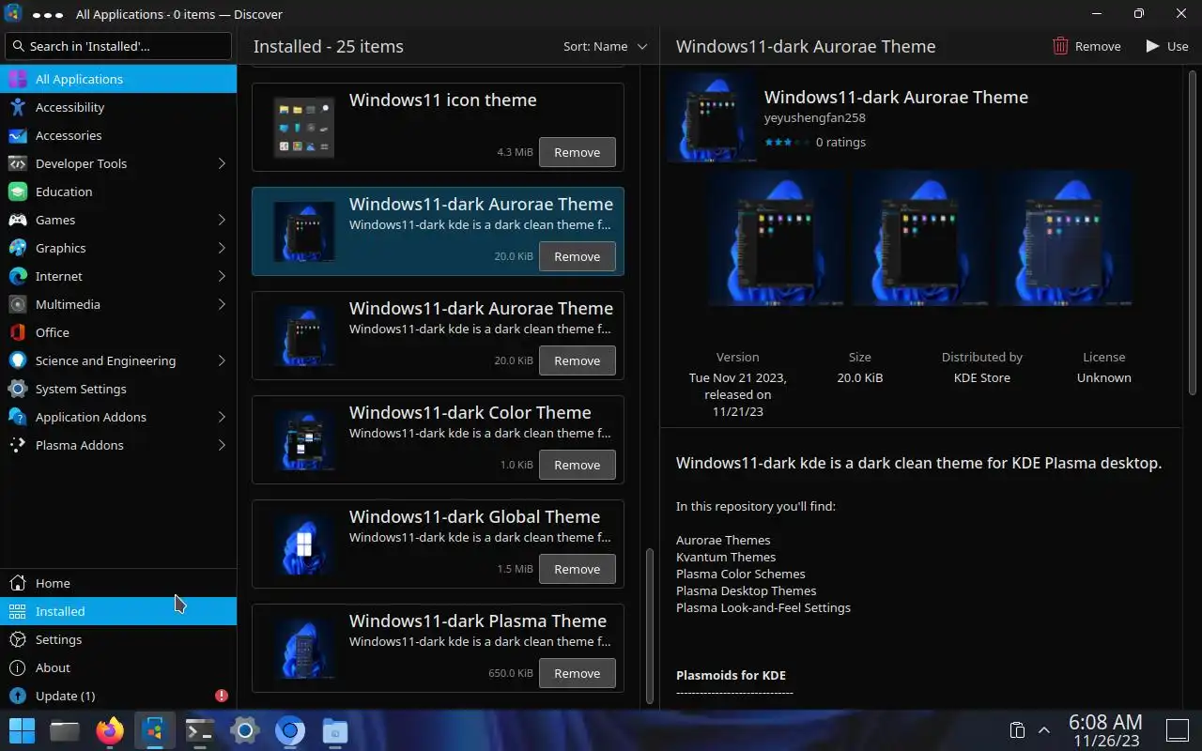
Task: Open the Accessories category icon
Action: pos(17,135)
